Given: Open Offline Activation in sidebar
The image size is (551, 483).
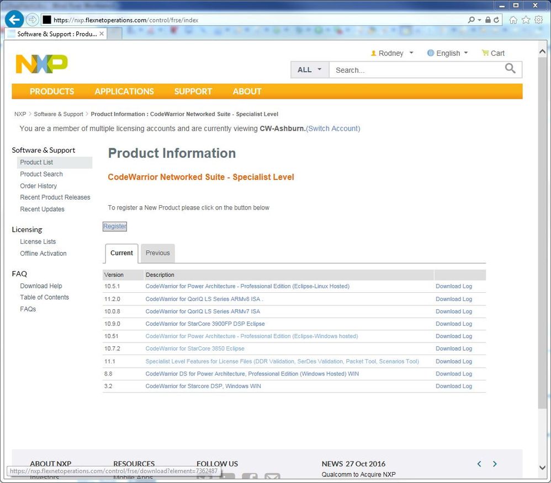Looking at the screenshot, I should (43, 254).
